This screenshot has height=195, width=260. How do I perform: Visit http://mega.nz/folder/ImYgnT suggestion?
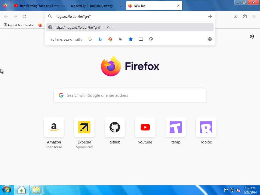tap(130, 27)
